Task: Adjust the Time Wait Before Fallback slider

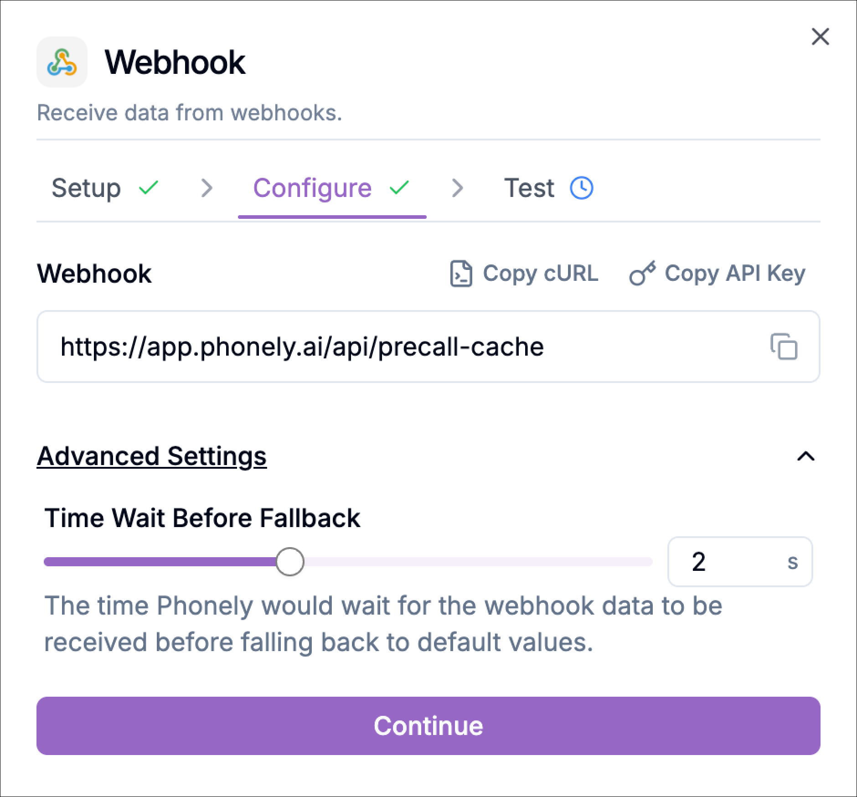Action: [x=290, y=562]
